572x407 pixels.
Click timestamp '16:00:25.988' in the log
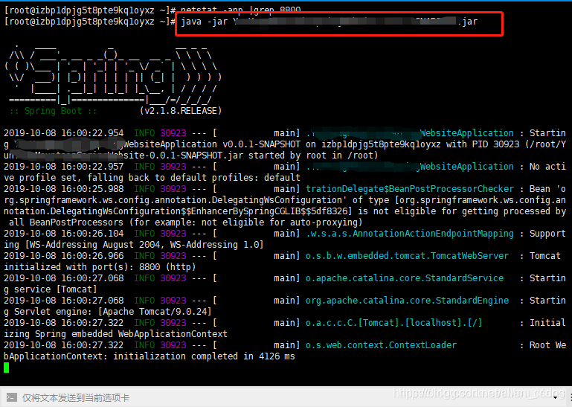pyautogui.click(x=92, y=189)
